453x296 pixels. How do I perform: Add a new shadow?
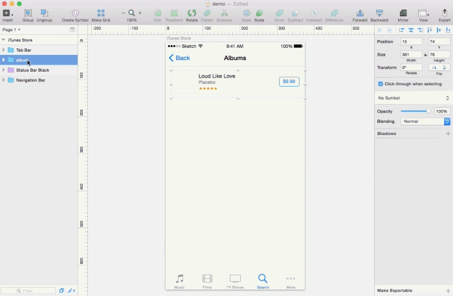click(x=448, y=134)
